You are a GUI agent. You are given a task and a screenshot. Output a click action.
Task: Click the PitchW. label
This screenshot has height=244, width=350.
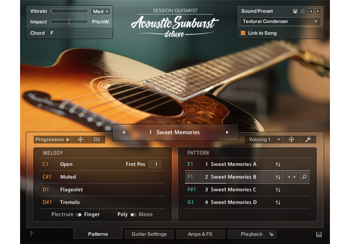[x=101, y=22]
